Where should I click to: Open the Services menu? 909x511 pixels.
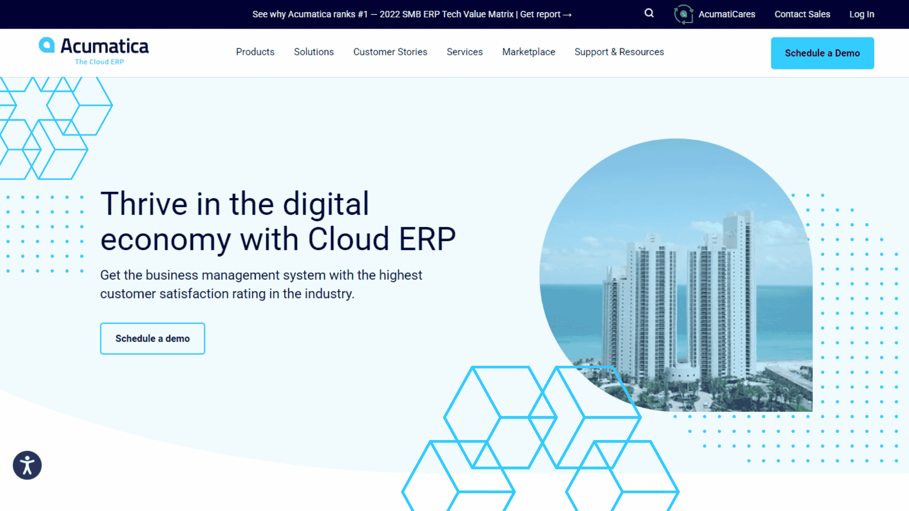point(464,52)
